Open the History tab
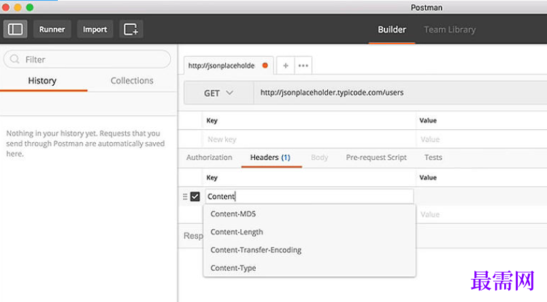This screenshot has width=547, height=302. [43, 81]
